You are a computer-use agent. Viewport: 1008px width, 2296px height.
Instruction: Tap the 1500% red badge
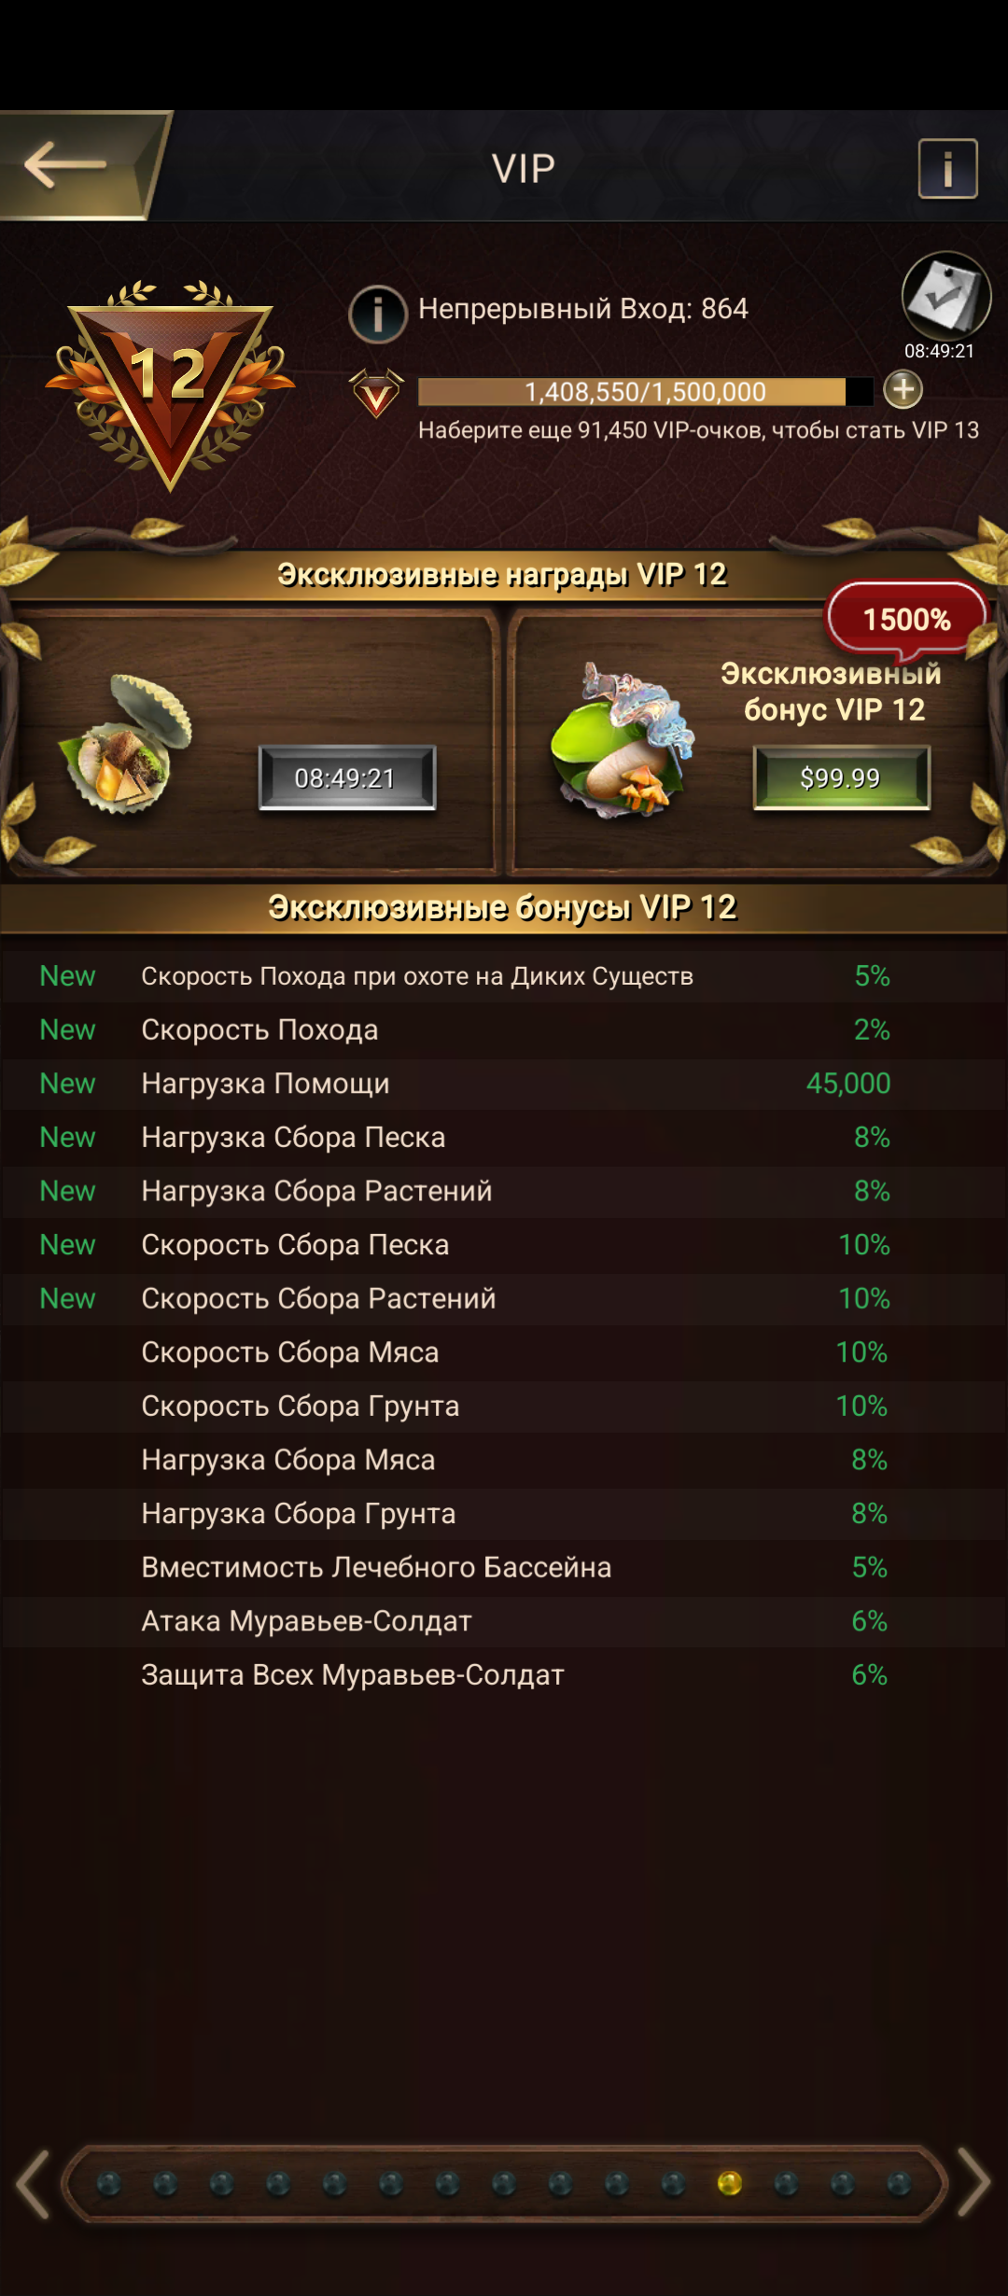(x=906, y=619)
